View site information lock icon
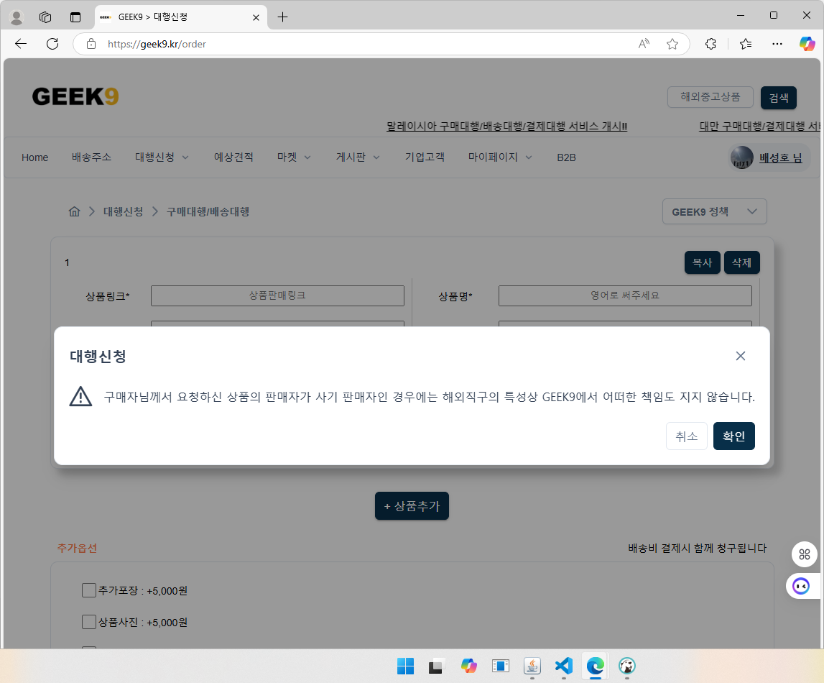The image size is (824, 683). [x=91, y=44]
